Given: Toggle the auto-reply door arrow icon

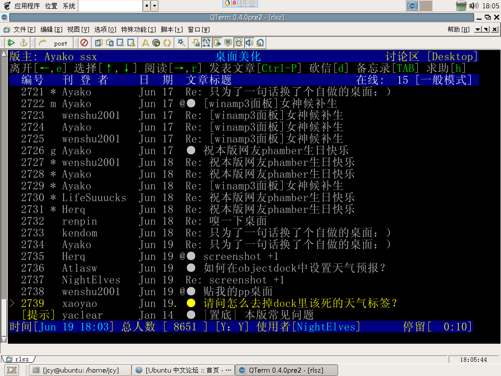Looking at the screenshot, I should click(217, 43).
